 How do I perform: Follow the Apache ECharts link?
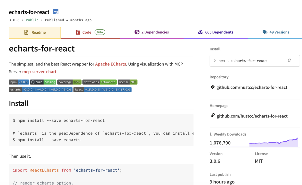pyautogui.click(x=110, y=64)
